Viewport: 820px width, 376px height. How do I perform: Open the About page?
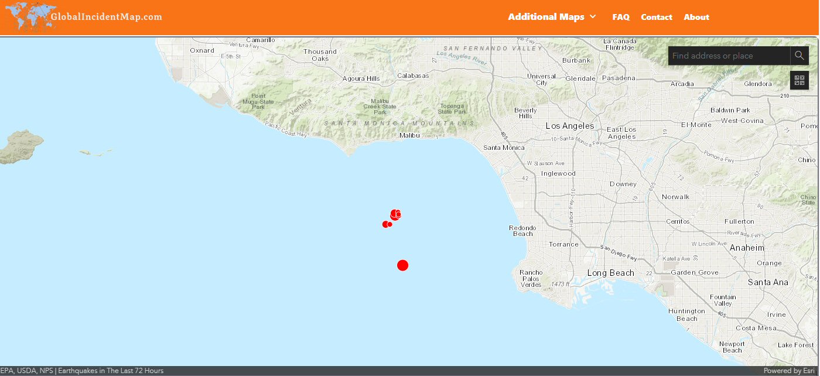(x=696, y=17)
